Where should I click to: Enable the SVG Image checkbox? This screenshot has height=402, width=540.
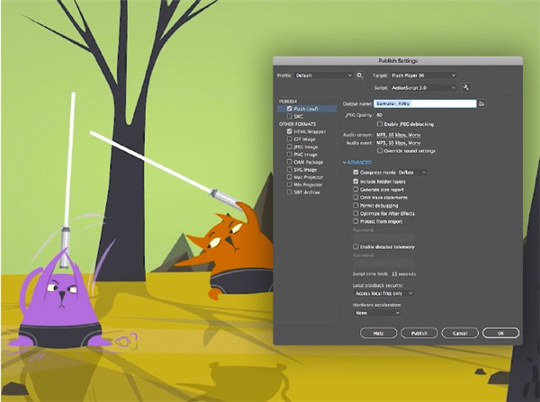(x=289, y=169)
